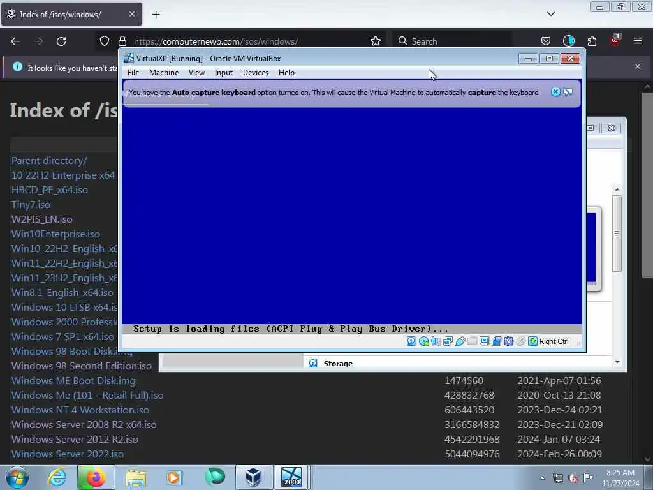Click blue circular toolbar icon next to Pocket
653x490 pixels.
[568, 41]
